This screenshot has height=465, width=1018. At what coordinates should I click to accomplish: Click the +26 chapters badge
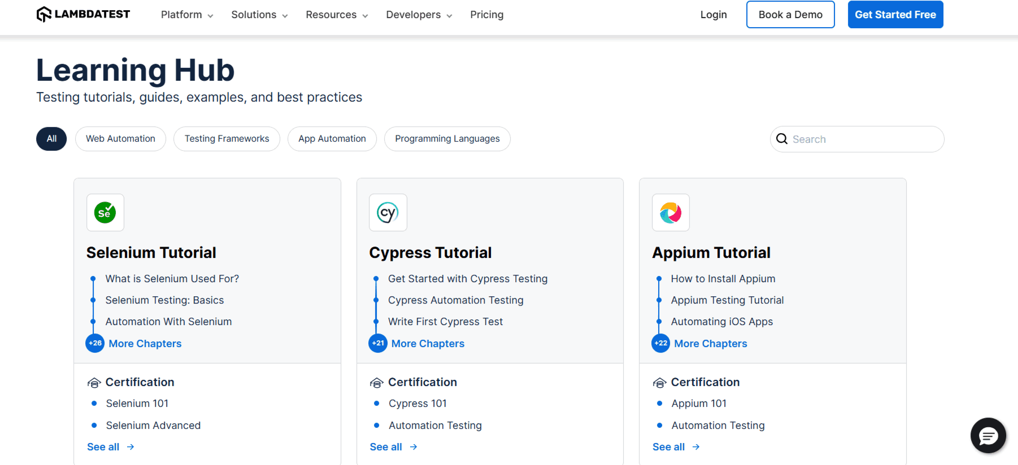point(95,343)
